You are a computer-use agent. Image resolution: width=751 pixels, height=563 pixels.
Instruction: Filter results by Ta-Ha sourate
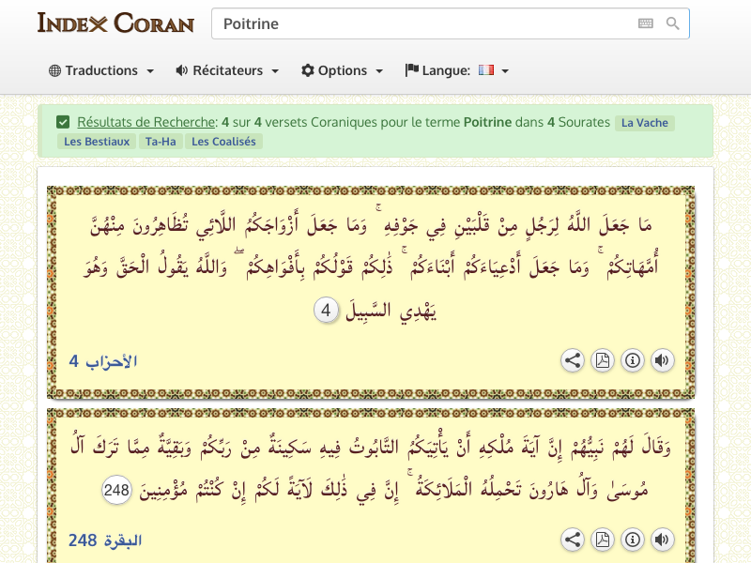click(161, 142)
